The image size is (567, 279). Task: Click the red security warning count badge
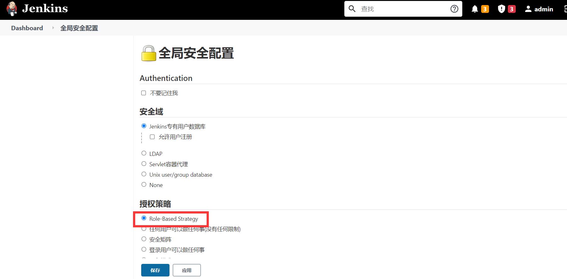(x=512, y=9)
